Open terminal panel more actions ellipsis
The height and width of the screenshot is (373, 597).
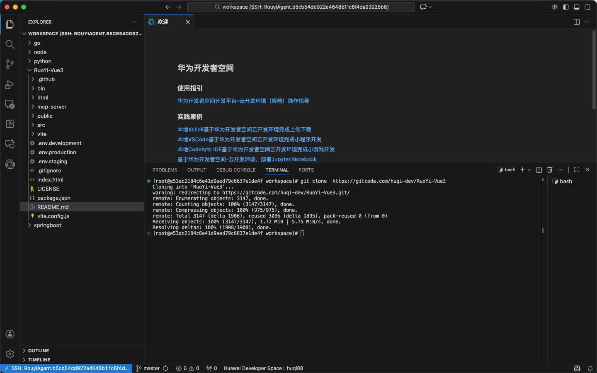(561, 170)
